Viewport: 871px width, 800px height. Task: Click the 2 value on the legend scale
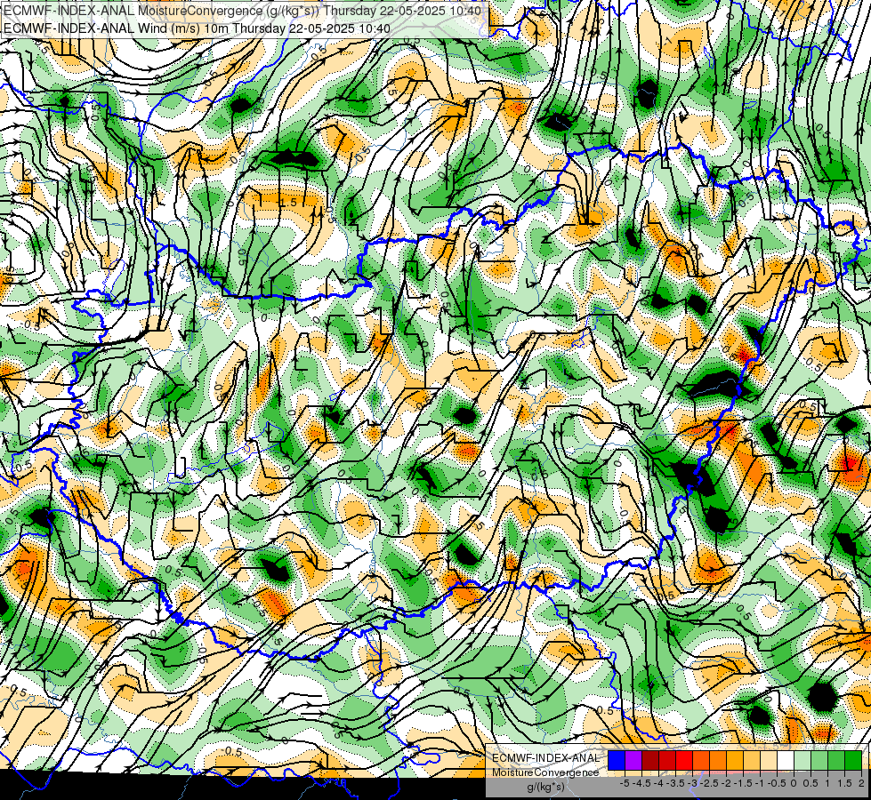pos(861,783)
